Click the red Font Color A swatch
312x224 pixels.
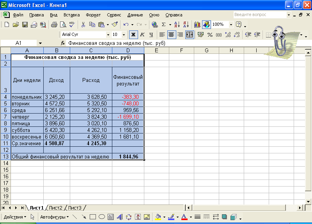[x=184, y=217]
